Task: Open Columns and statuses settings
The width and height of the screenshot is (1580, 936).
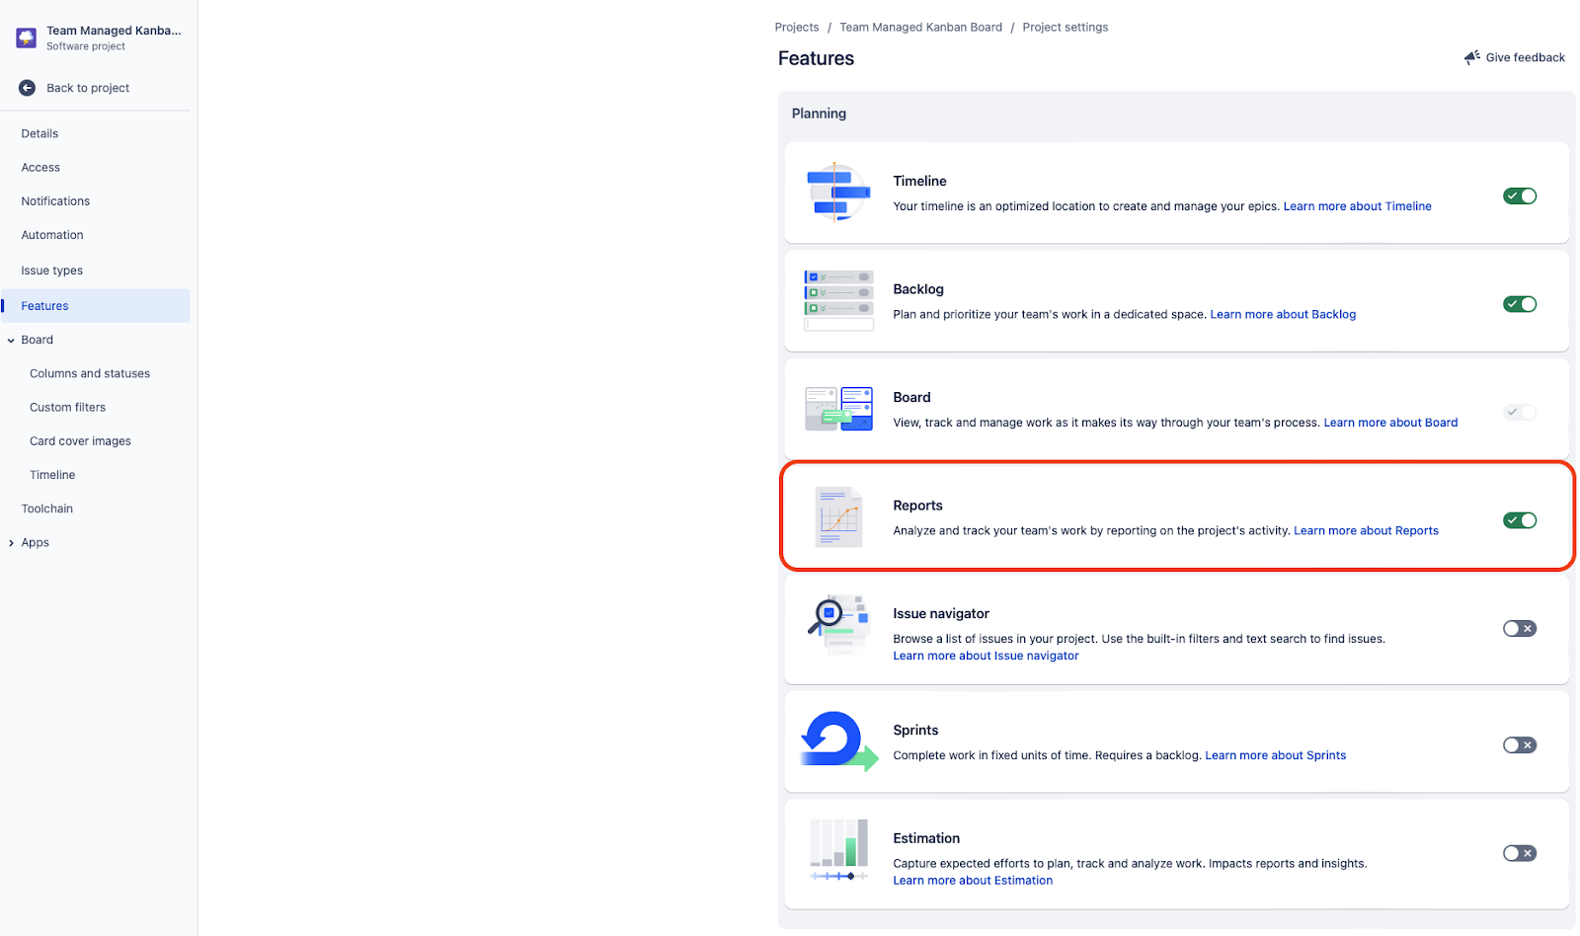Action: pyautogui.click(x=90, y=373)
